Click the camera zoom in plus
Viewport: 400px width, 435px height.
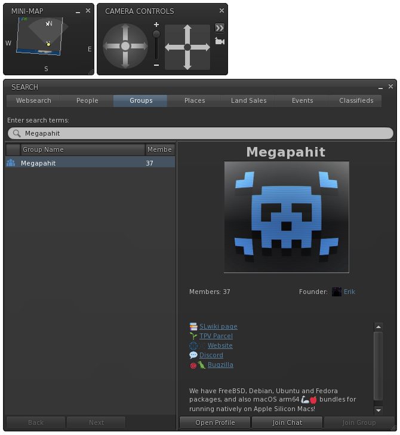point(156,24)
